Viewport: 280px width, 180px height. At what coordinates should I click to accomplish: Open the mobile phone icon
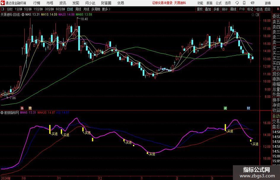(244, 3)
